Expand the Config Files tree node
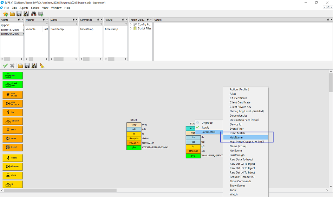Viewport: 333px width, 197px height. [x=131, y=24]
